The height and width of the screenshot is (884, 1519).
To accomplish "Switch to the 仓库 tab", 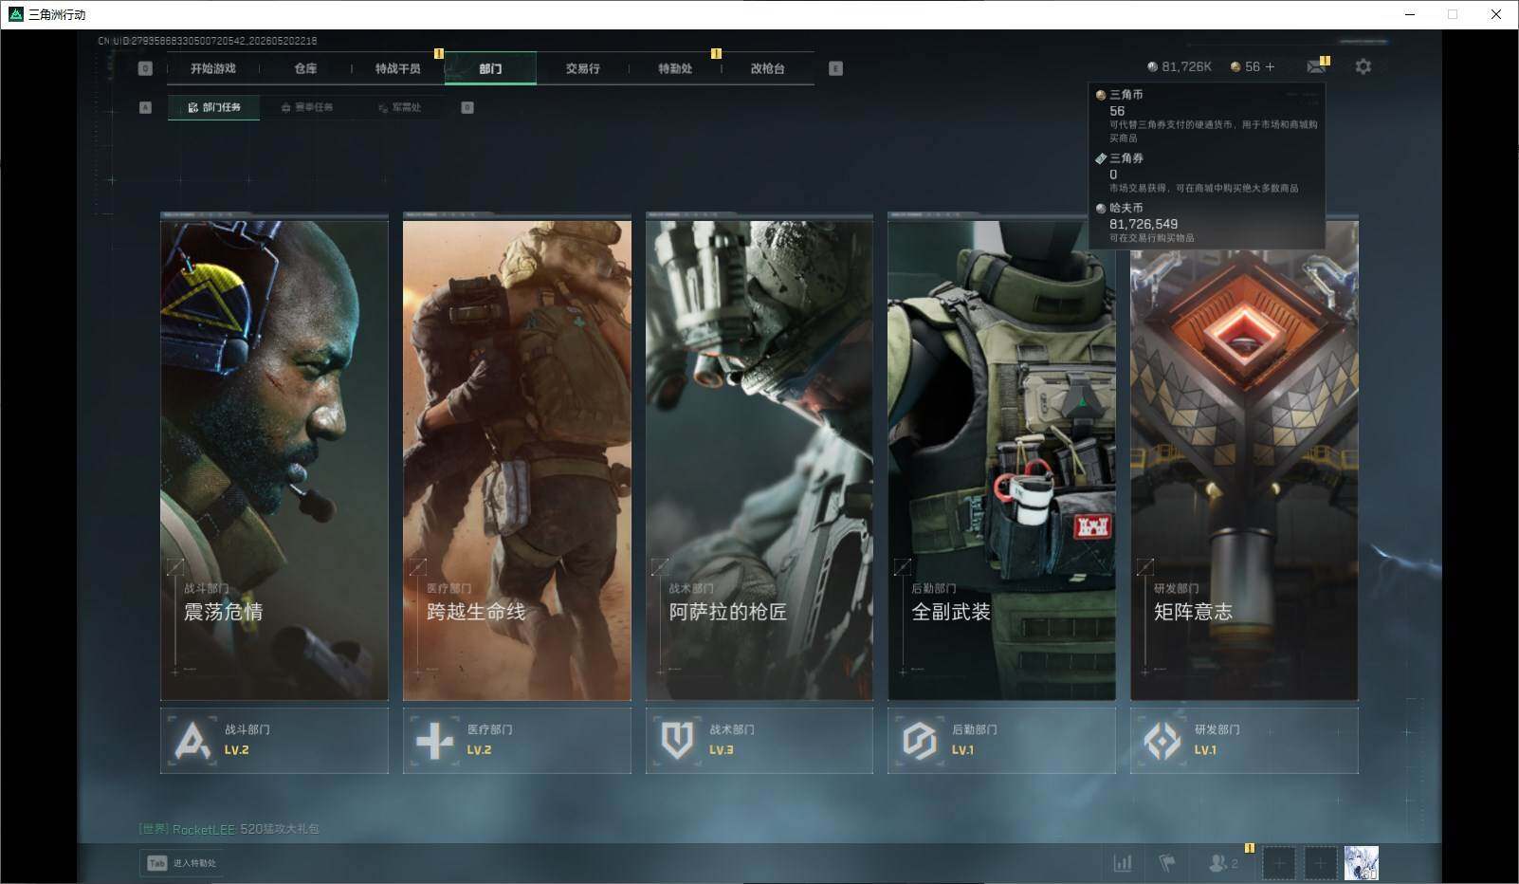I will pos(305,68).
